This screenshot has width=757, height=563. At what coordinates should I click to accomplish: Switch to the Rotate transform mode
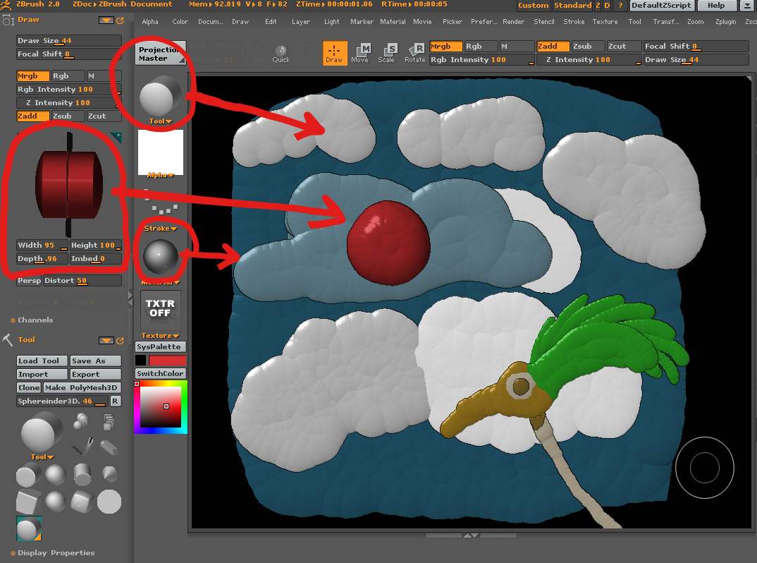(414, 52)
